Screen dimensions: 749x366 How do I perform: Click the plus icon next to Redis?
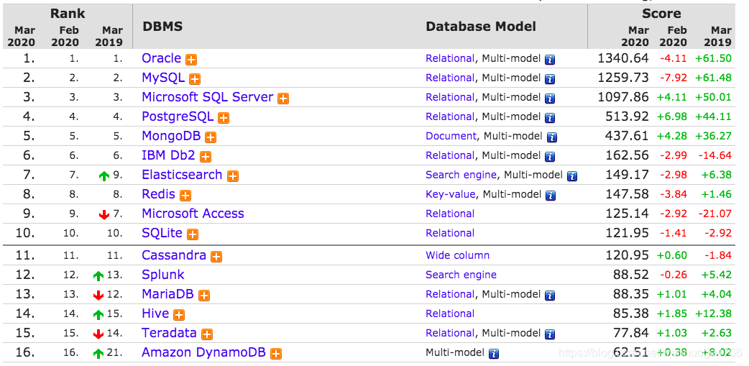185,196
